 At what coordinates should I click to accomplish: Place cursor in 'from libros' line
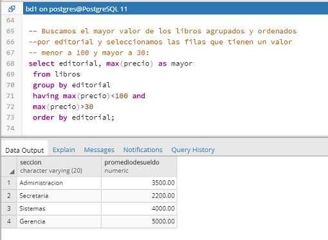pyautogui.click(x=57, y=74)
